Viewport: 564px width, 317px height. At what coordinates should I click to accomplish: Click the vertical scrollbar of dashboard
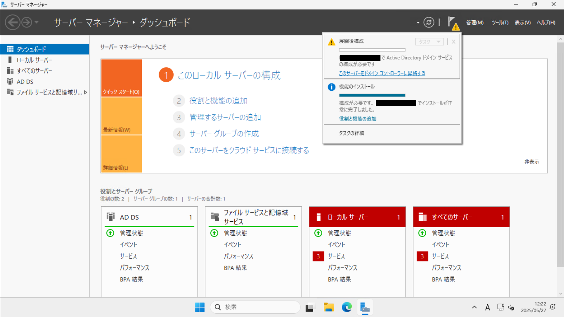560,154
